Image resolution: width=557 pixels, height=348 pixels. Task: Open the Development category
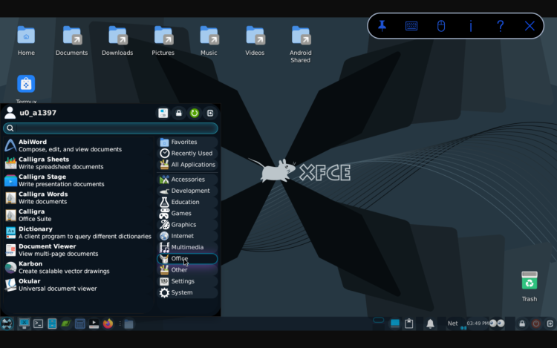tap(187, 191)
